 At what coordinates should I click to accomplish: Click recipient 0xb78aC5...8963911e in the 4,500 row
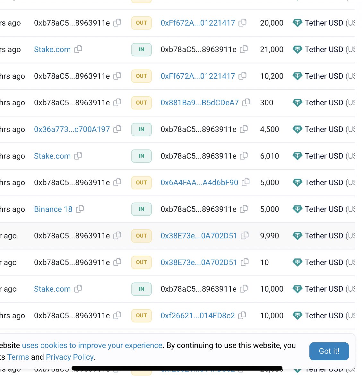198,129
